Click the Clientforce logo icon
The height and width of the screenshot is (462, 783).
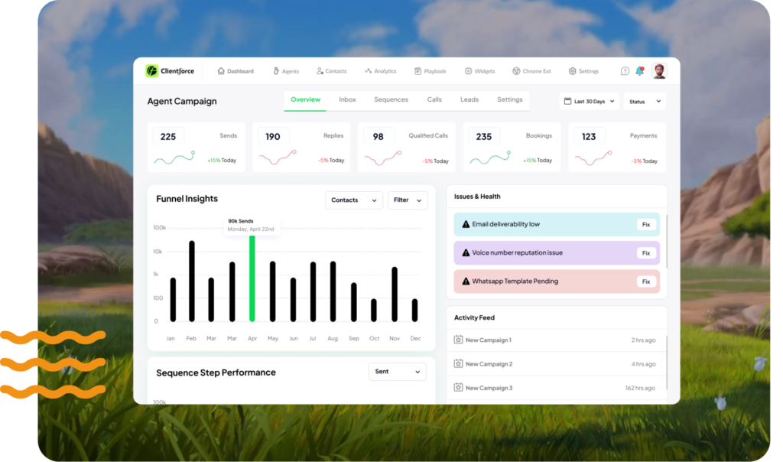(x=152, y=71)
